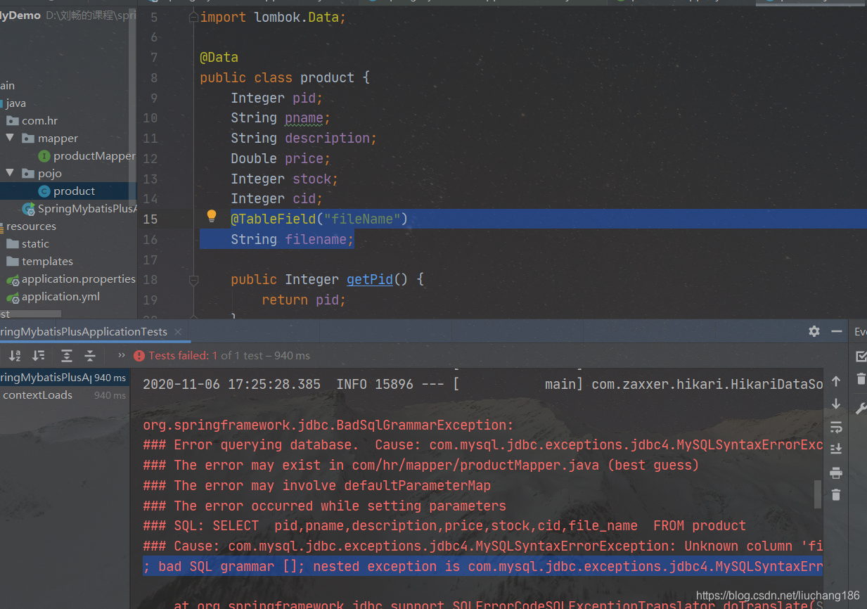Expand all nodes in test tree
Viewport: 867px width, 609px height.
pos(66,355)
